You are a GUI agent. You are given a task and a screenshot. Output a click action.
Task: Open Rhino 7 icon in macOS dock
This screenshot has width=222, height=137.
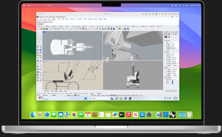click(x=173, y=114)
